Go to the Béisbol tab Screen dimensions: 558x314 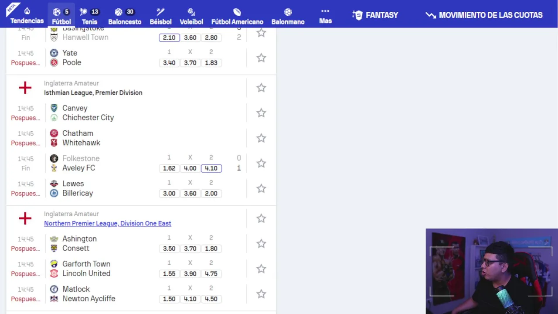[x=160, y=16]
